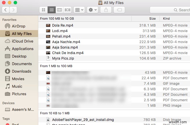Go back with the left arrow button
This screenshot has height=125, width=190.
click(6, 10)
